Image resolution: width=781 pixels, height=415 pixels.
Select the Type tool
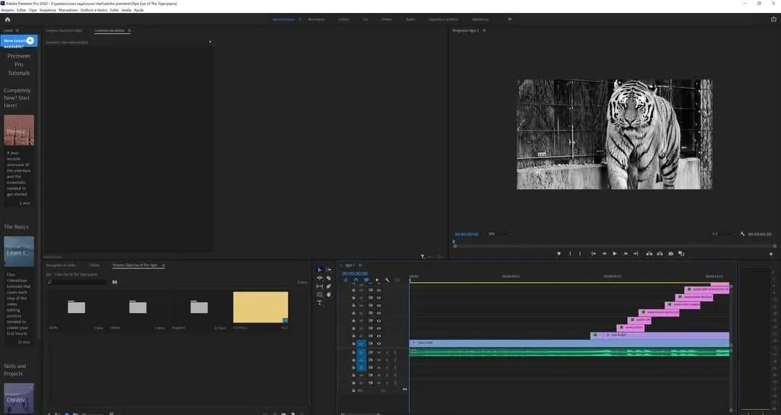point(320,303)
